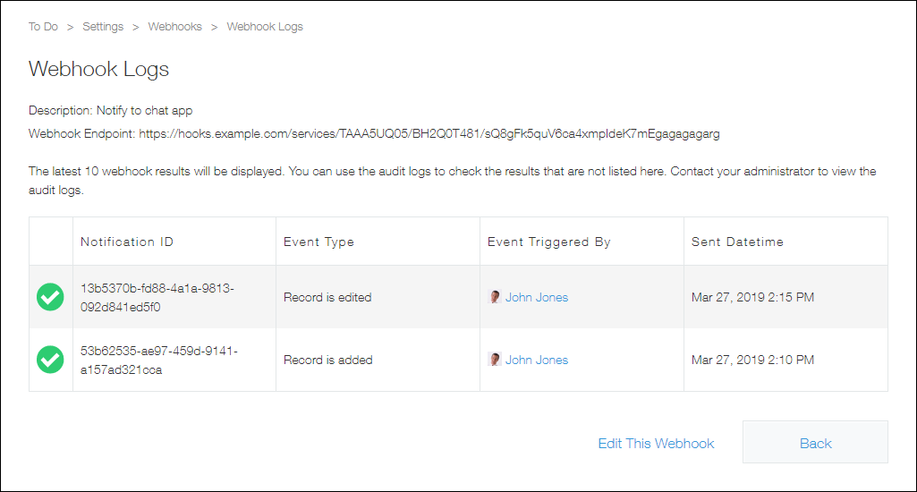Go to Settings via breadcrumb
This screenshot has height=492, width=917.
pos(103,27)
